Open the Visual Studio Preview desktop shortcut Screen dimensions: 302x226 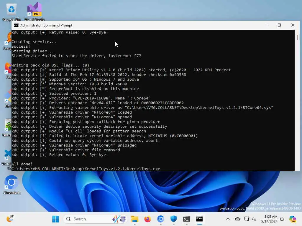click(x=35, y=11)
